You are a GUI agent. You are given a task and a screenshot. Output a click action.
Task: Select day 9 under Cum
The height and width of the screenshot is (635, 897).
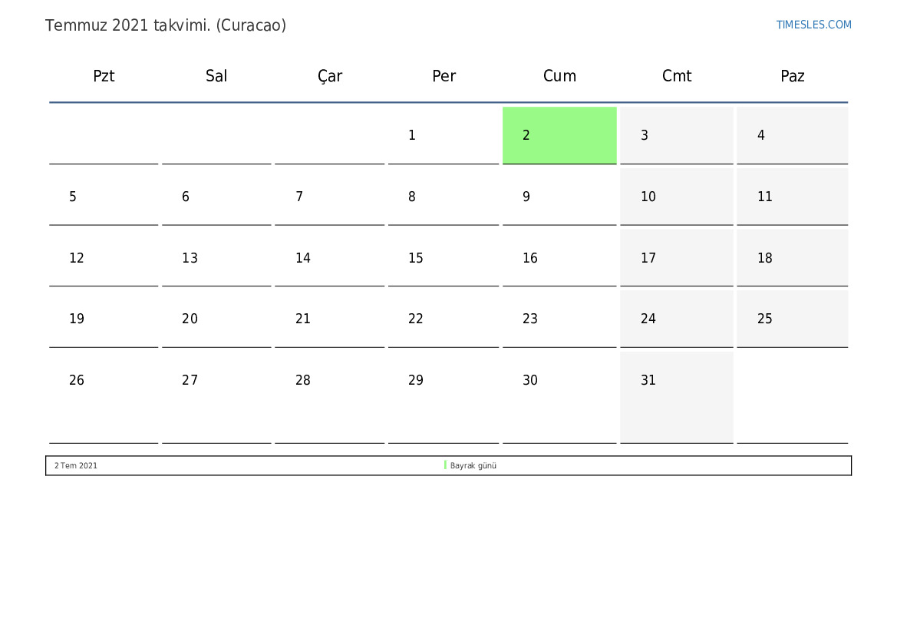click(x=559, y=197)
